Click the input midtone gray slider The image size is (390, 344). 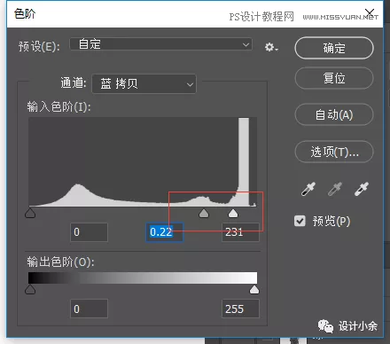pos(204,213)
